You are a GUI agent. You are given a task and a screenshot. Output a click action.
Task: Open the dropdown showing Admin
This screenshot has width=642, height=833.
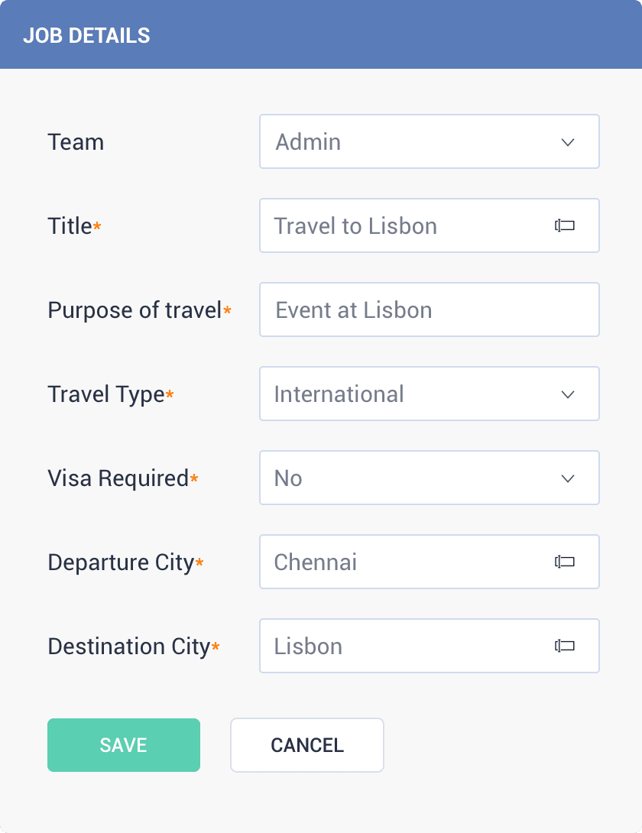(430, 142)
